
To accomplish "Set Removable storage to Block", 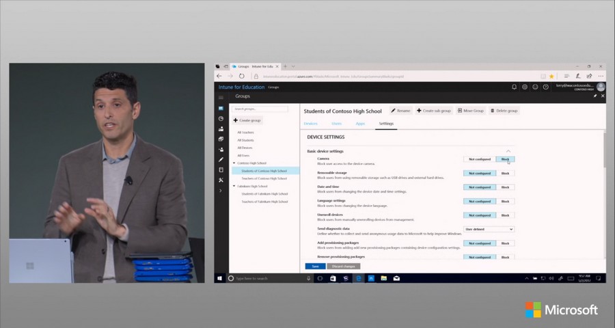I will pyautogui.click(x=505, y=173).
